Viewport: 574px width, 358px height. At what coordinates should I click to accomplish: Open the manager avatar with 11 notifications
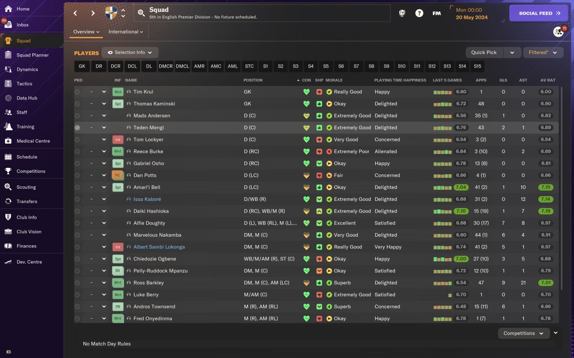pos(558,32)
